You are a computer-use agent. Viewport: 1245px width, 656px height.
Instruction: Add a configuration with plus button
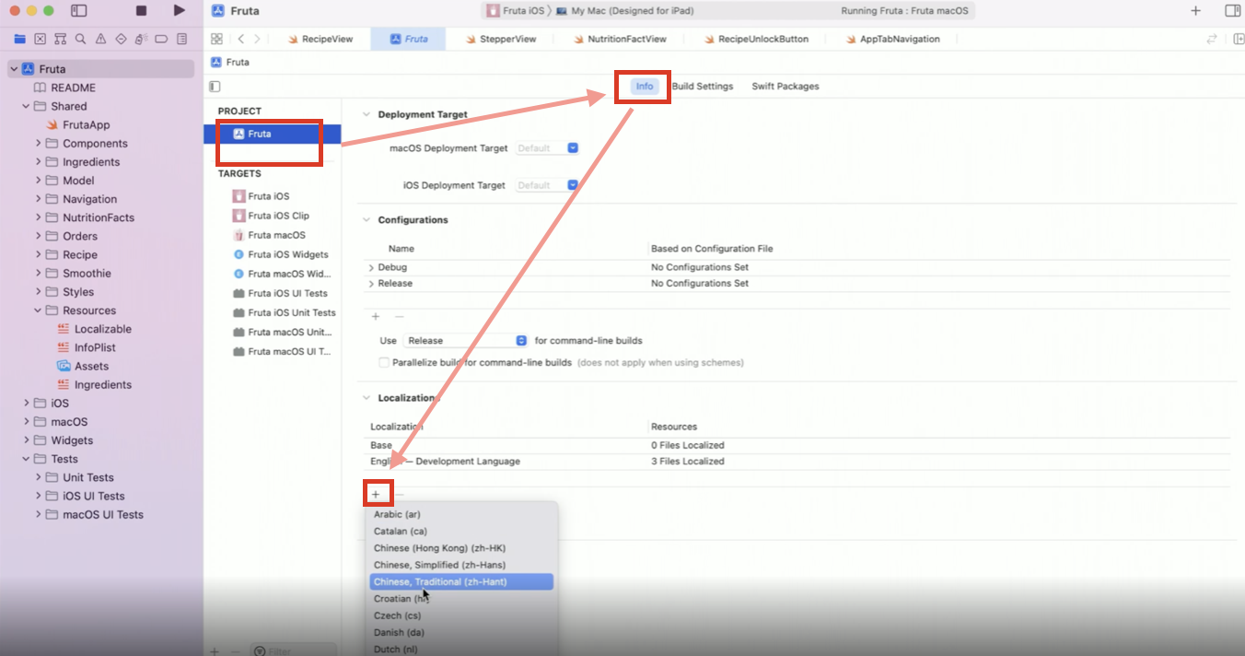coord(375,316)
